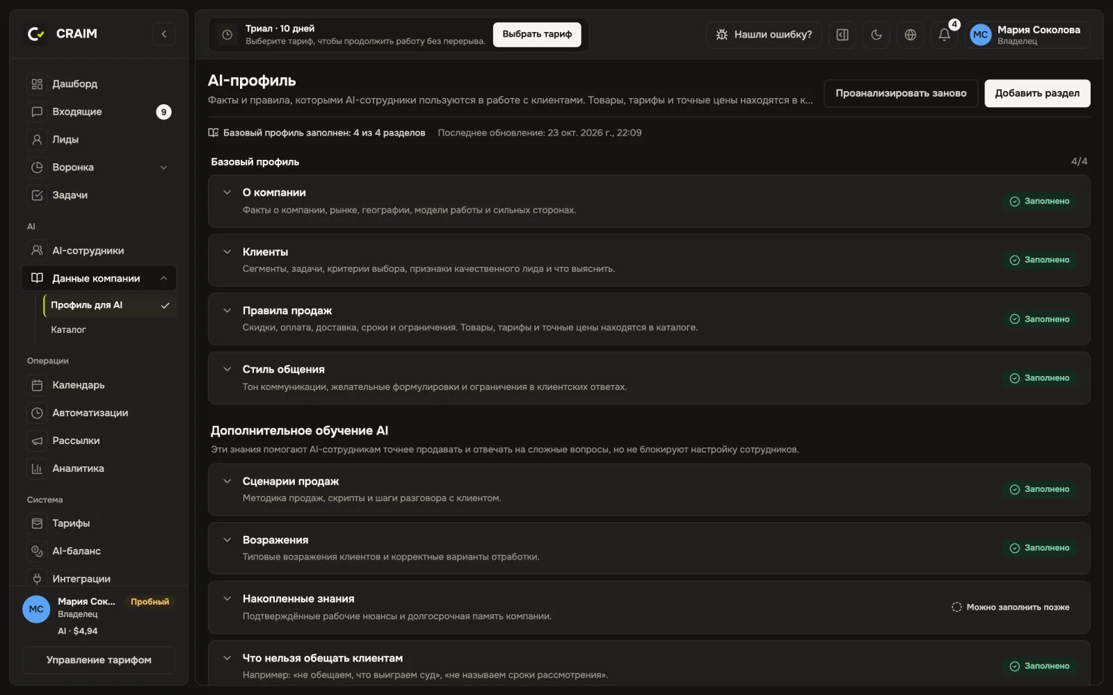Viewport: 1113px width, 695px height.
Task: Select Профиль для AI submenu item
Action: pyautogui.click(x=110, y=305)
